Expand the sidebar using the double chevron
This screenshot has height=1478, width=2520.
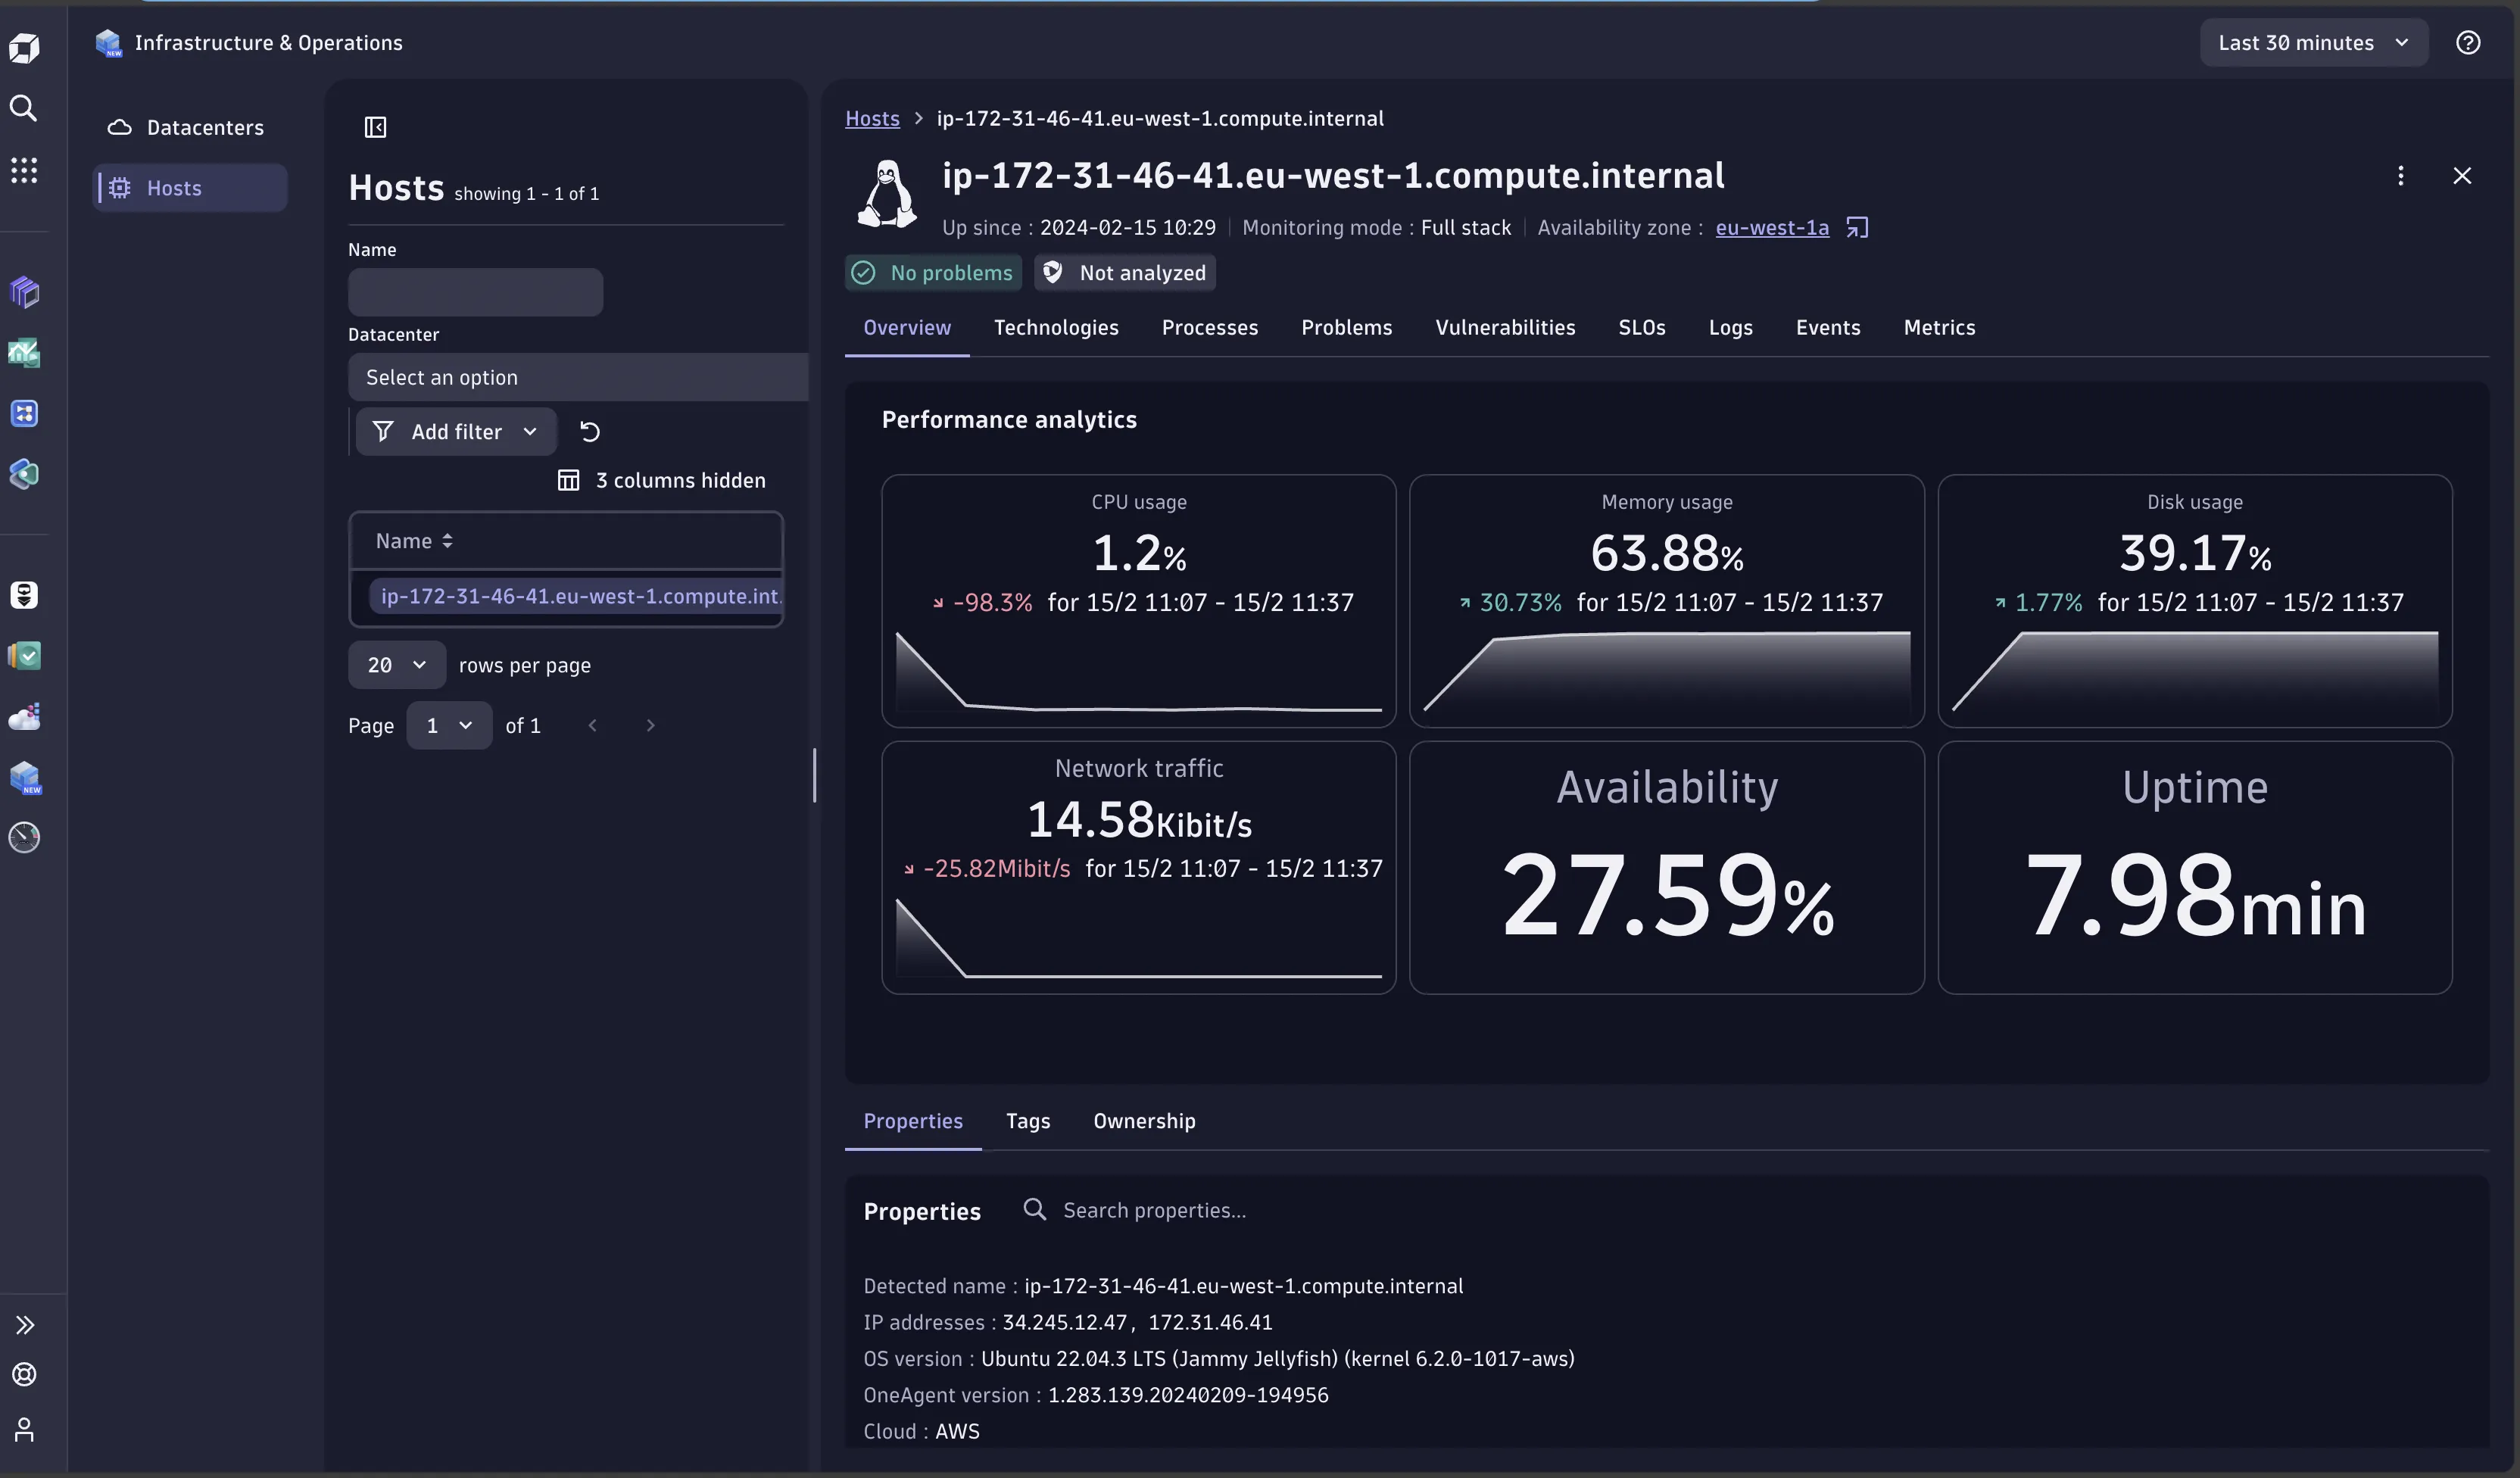tap(24, 1324)
